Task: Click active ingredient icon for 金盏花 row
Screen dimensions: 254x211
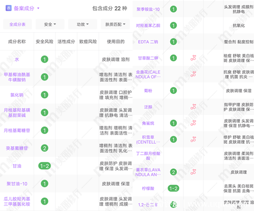Action: tap(193, 74)
